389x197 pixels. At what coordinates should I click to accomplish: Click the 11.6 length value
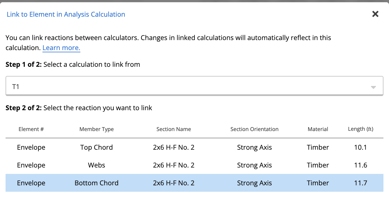pyautogui.click(x=360, y=165)
